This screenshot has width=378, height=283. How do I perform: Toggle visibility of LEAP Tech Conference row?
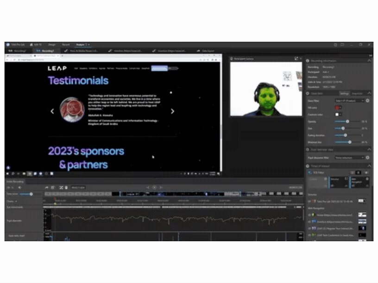(x=309, y=235)
